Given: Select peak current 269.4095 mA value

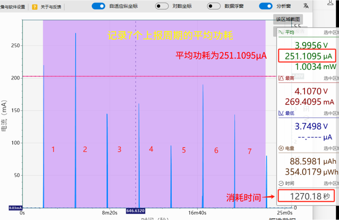Looking at the screenshot, I should [309, 102].
